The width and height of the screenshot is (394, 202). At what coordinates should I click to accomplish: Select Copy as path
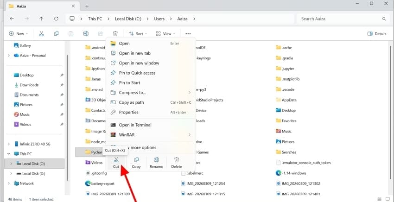[x=151, y=102]
